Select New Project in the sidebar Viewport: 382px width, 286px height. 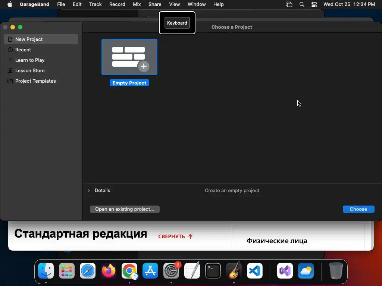(41, 39)
